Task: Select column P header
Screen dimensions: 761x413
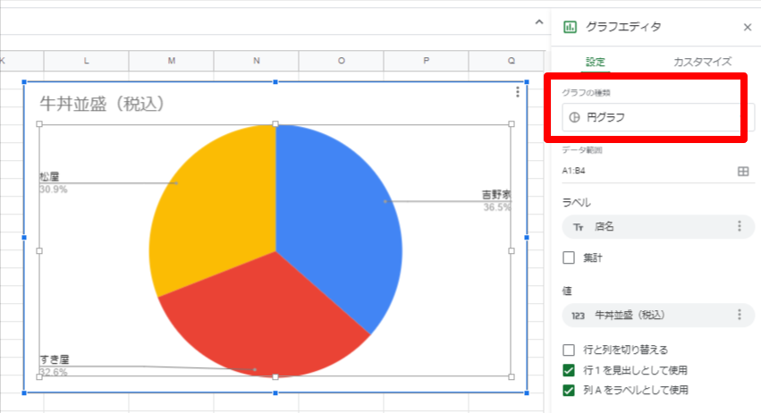Action: [x=427, y=61]
